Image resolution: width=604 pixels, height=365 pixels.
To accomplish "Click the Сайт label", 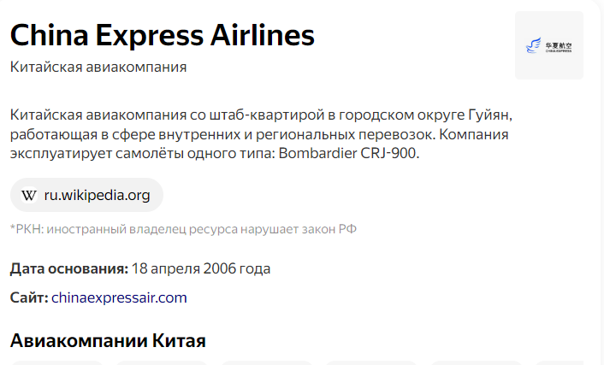I will (x=29, y=297).
